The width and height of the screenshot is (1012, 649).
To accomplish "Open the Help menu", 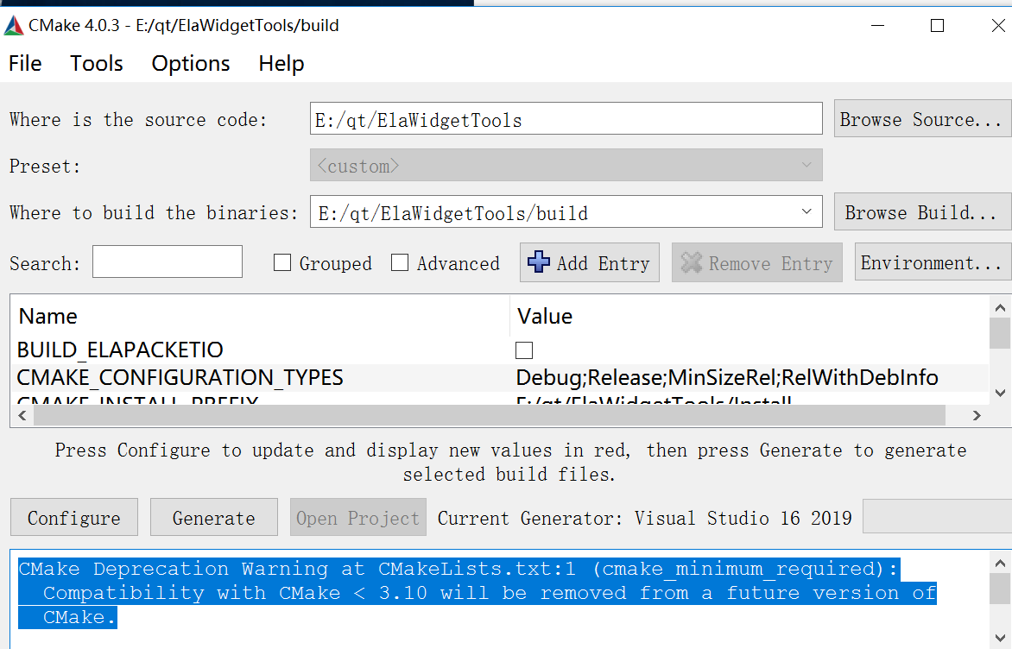I will pyautogui.click(x=281, y=63).
